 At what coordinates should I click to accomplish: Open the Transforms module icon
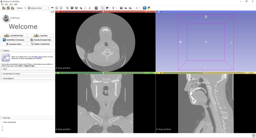81,8
